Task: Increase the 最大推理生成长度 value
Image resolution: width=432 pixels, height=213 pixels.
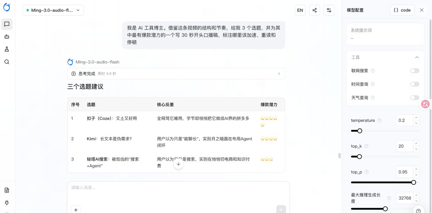Action: point(417,195)
